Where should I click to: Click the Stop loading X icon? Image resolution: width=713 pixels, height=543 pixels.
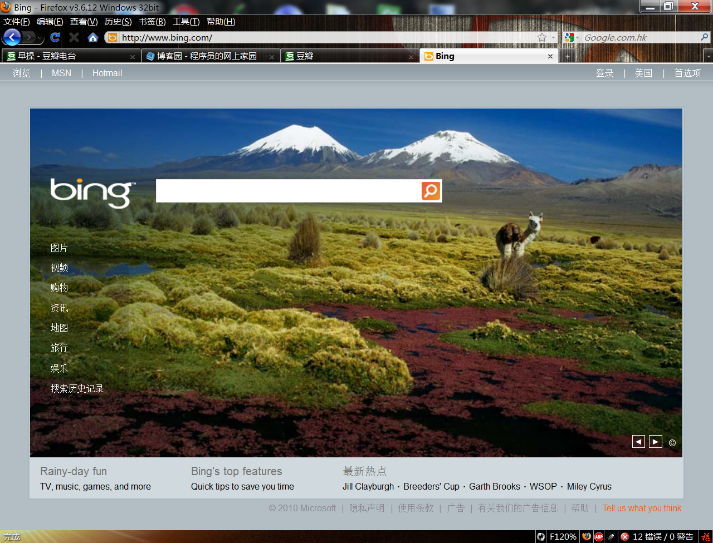click(x=74, y=37)
